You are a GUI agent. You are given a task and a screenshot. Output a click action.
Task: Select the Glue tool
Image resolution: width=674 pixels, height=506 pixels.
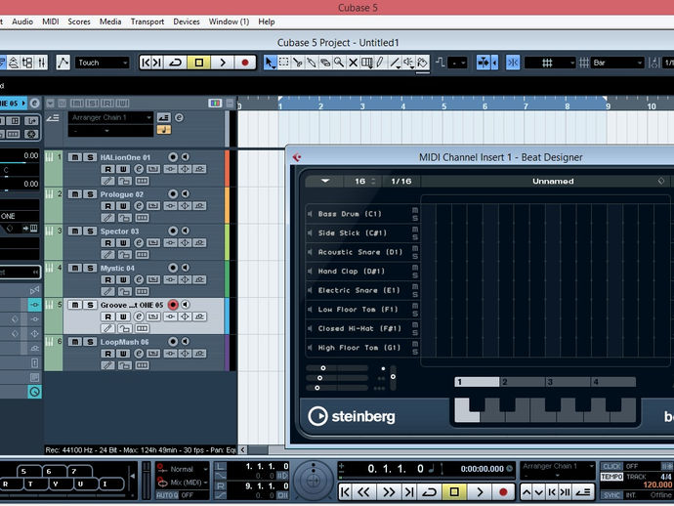(312, 63)
